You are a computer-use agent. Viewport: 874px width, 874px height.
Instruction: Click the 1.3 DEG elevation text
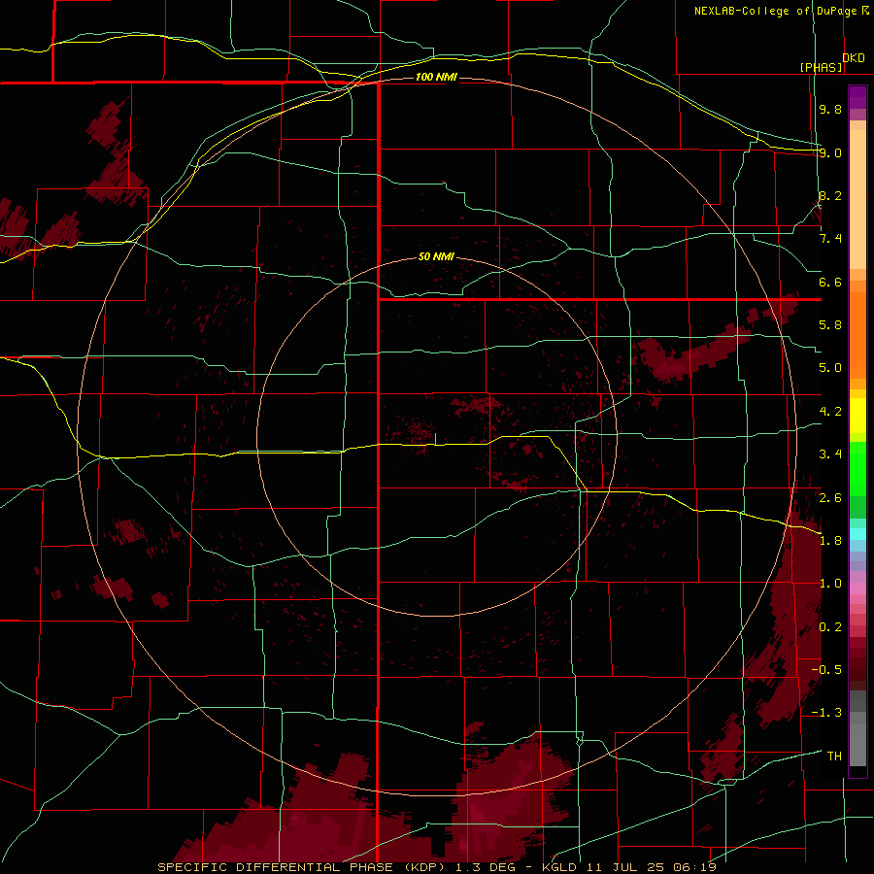click(485, 867)
